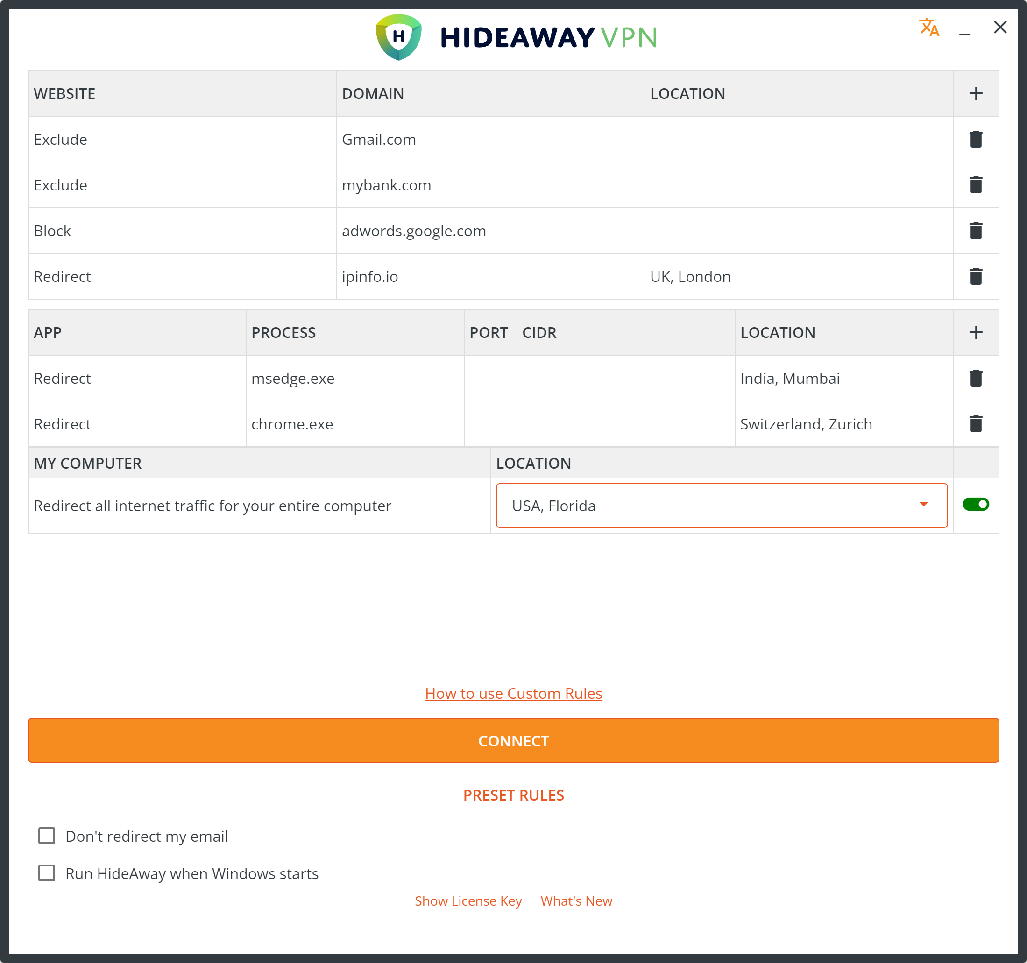This screenshot has width=1027, height=963.
Task: Remove the ipinfo.io redirect rule
Action: tap(975, 276)
